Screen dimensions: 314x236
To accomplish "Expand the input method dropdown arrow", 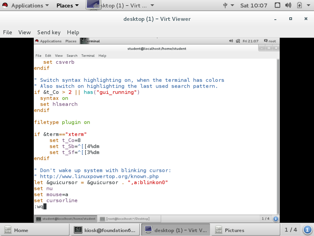I will pos(232,6).
